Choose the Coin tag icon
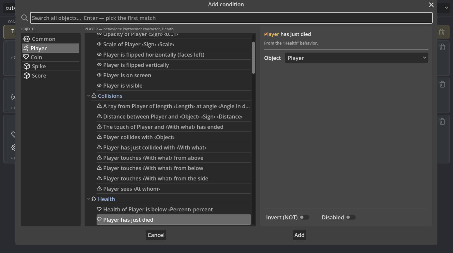Screen dimensions: 453x253 click(26, 57)
